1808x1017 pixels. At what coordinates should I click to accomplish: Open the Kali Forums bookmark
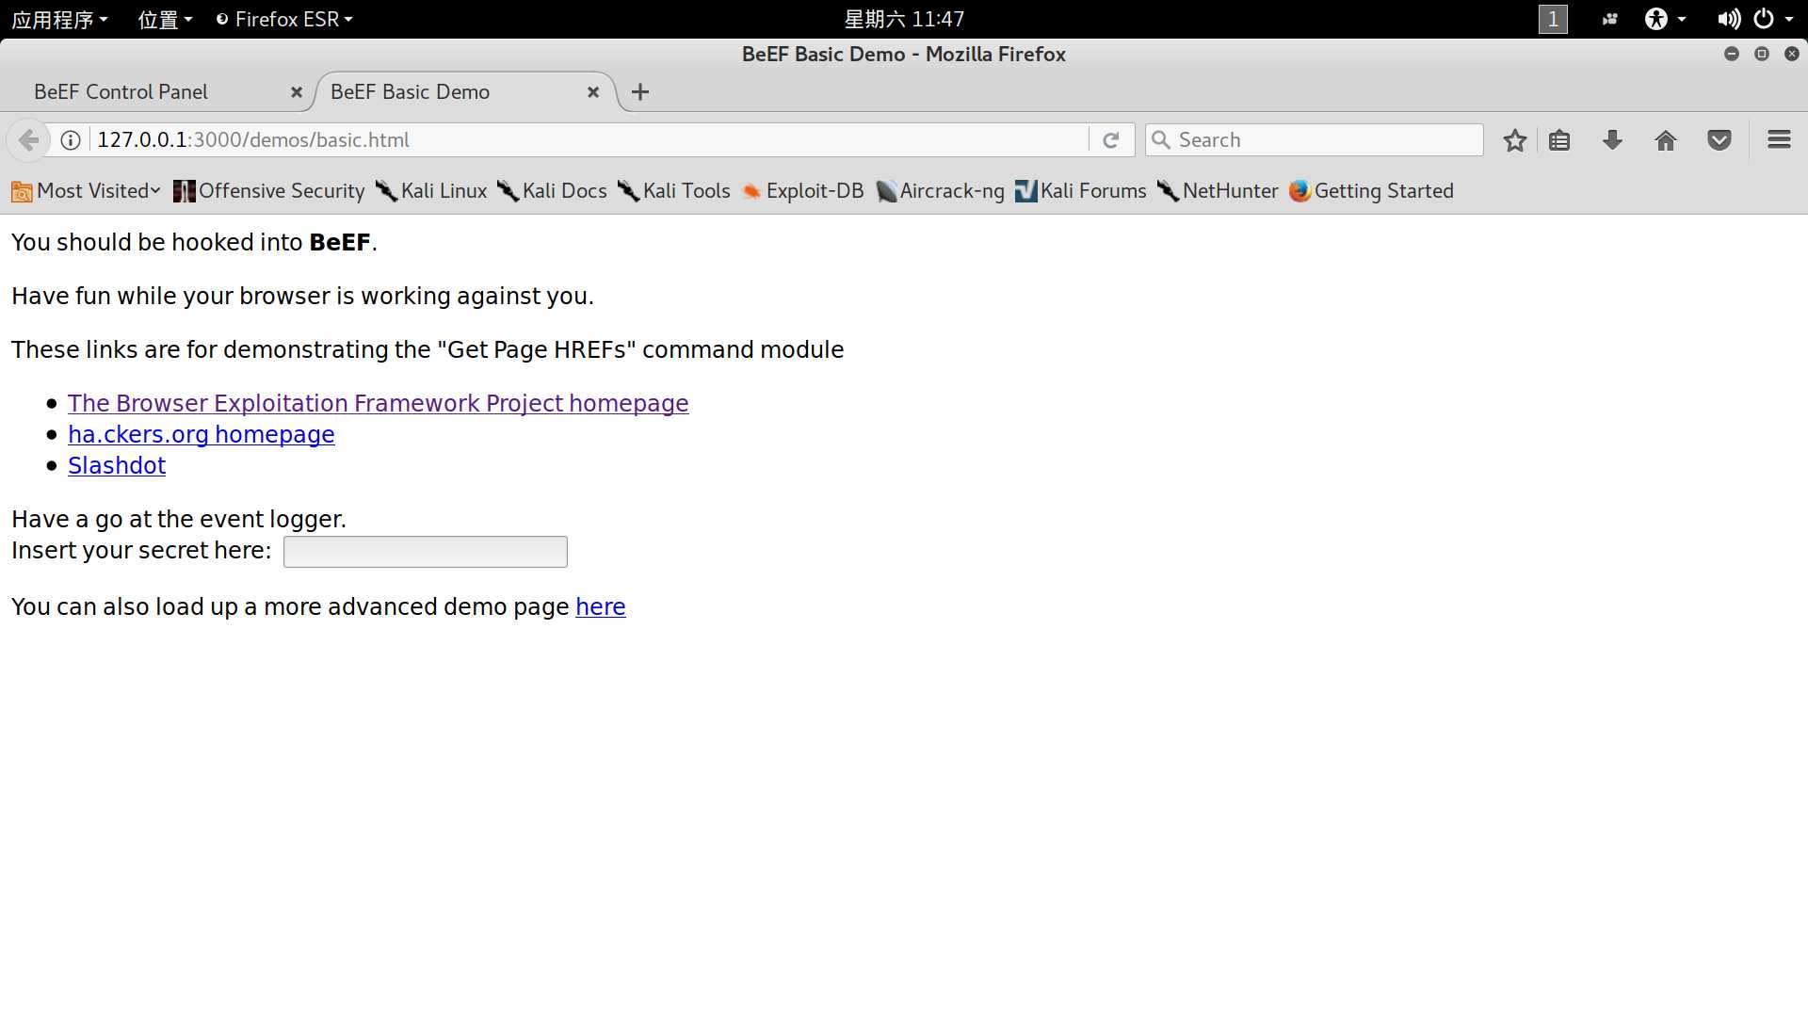coord(1081,191)
